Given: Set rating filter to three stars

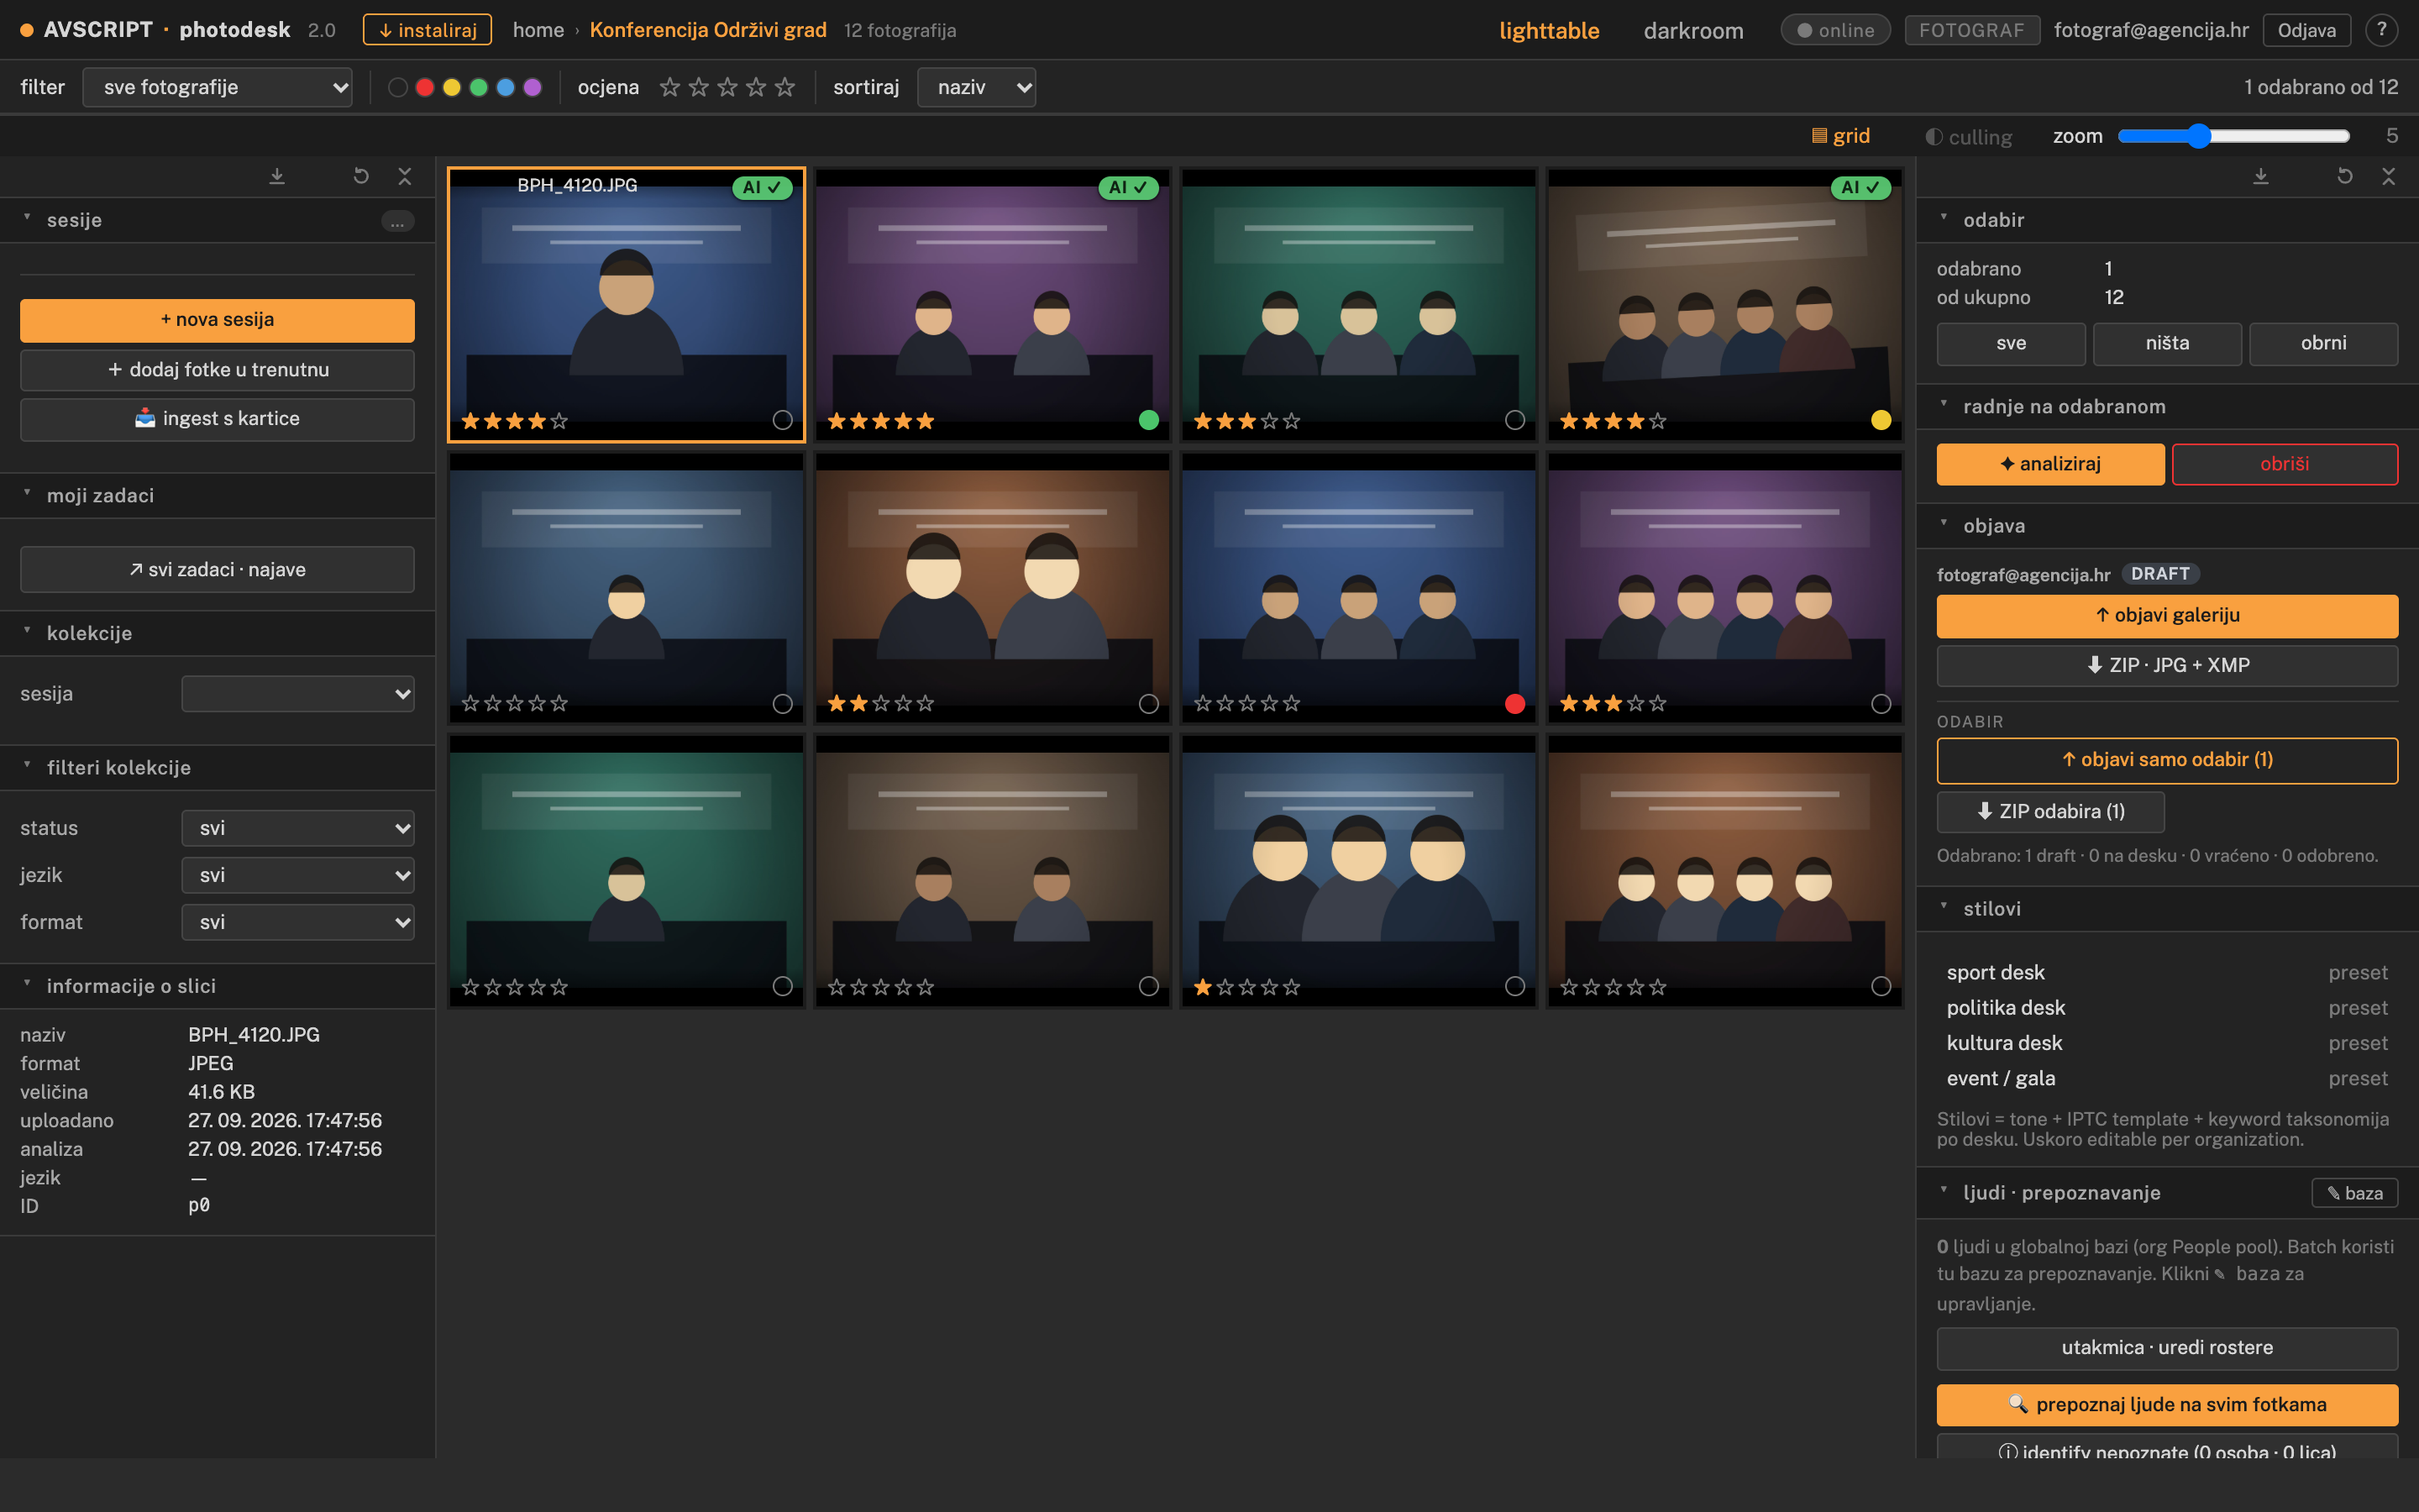Looking at the screenshot, I should click(x=727, y=87).
